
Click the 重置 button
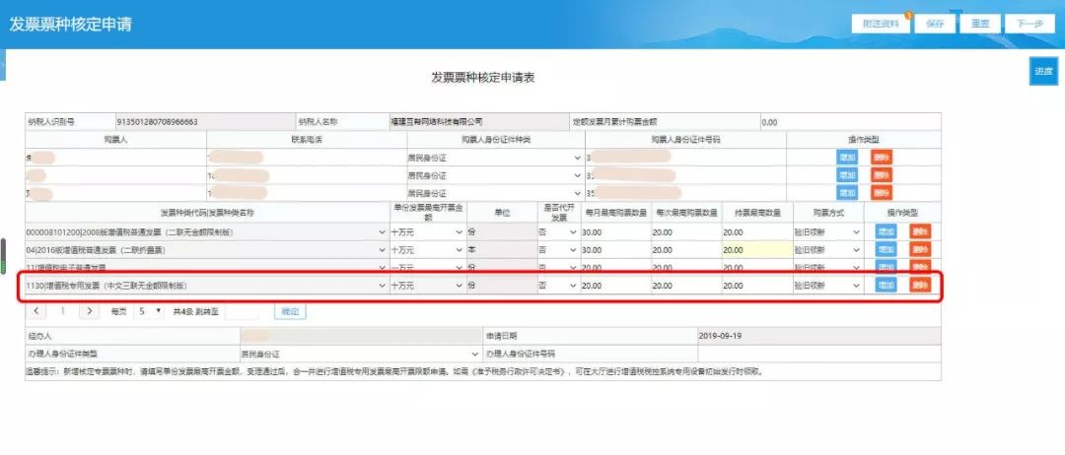(x=980, y=24)
